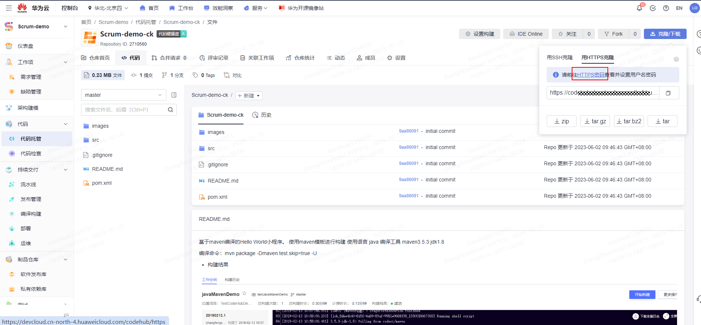Image resolution: width=701 pixels, height=325 pixels.
Task: Download the repository as tar
Action: click(663, 121)
